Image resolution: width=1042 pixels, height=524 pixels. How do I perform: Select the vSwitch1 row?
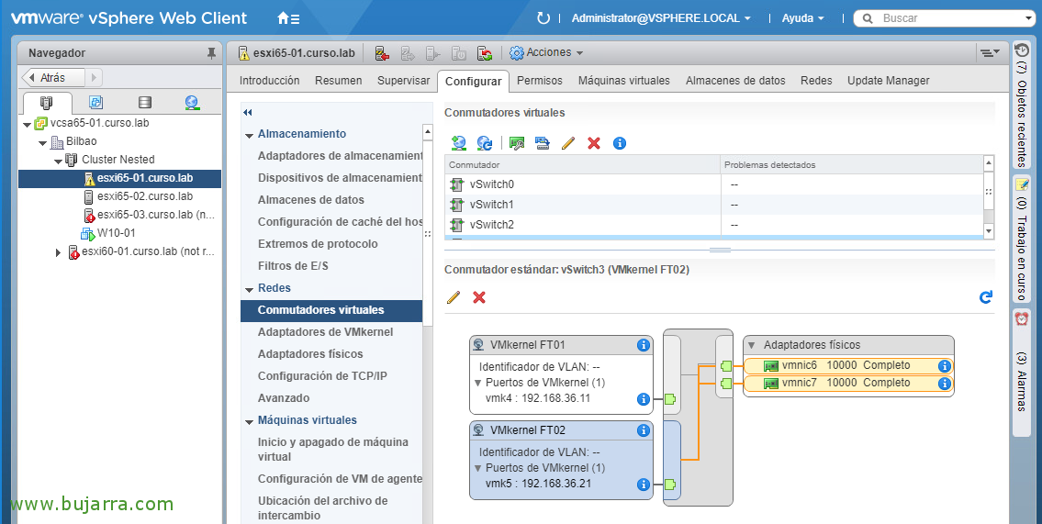[x=713, y=205]
